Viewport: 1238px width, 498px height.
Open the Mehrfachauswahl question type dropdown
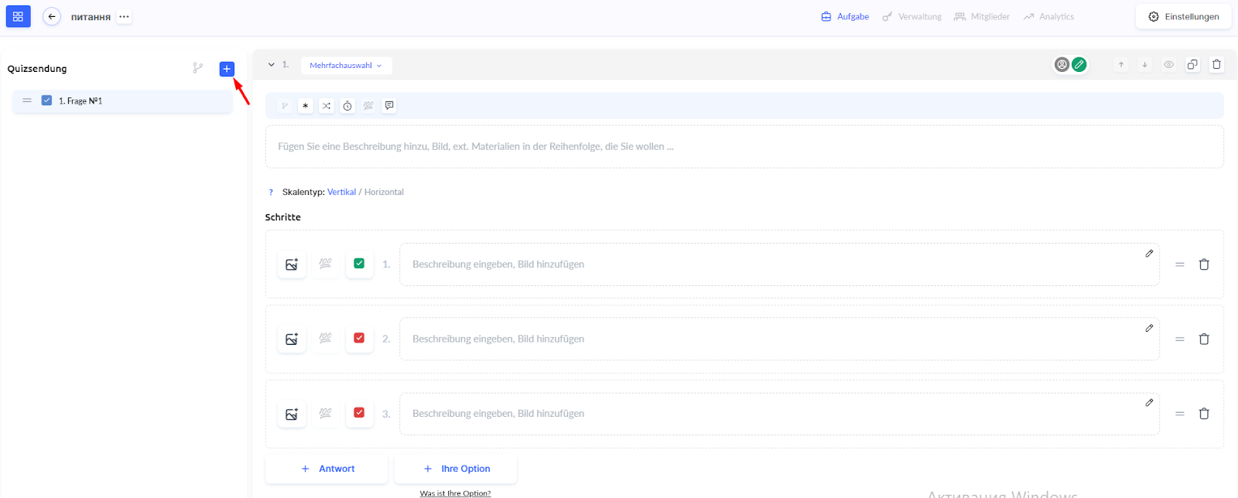346,66
